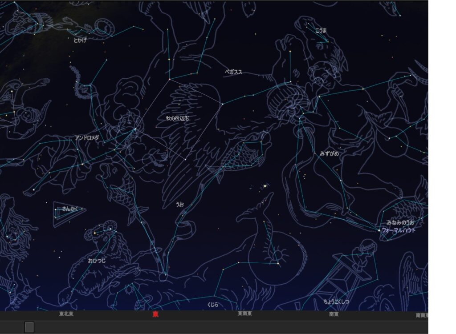
Task: Select the さんかく constellation label
Action: point(69,208)
